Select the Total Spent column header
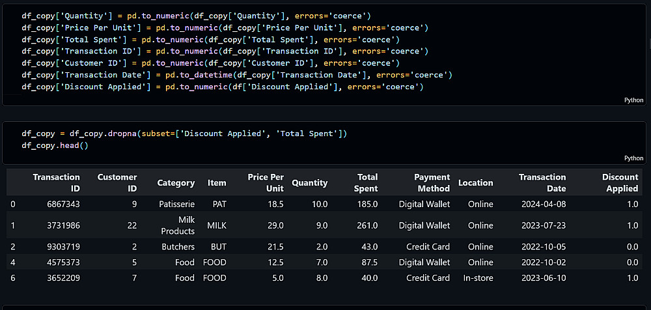 tap(366, 182)
